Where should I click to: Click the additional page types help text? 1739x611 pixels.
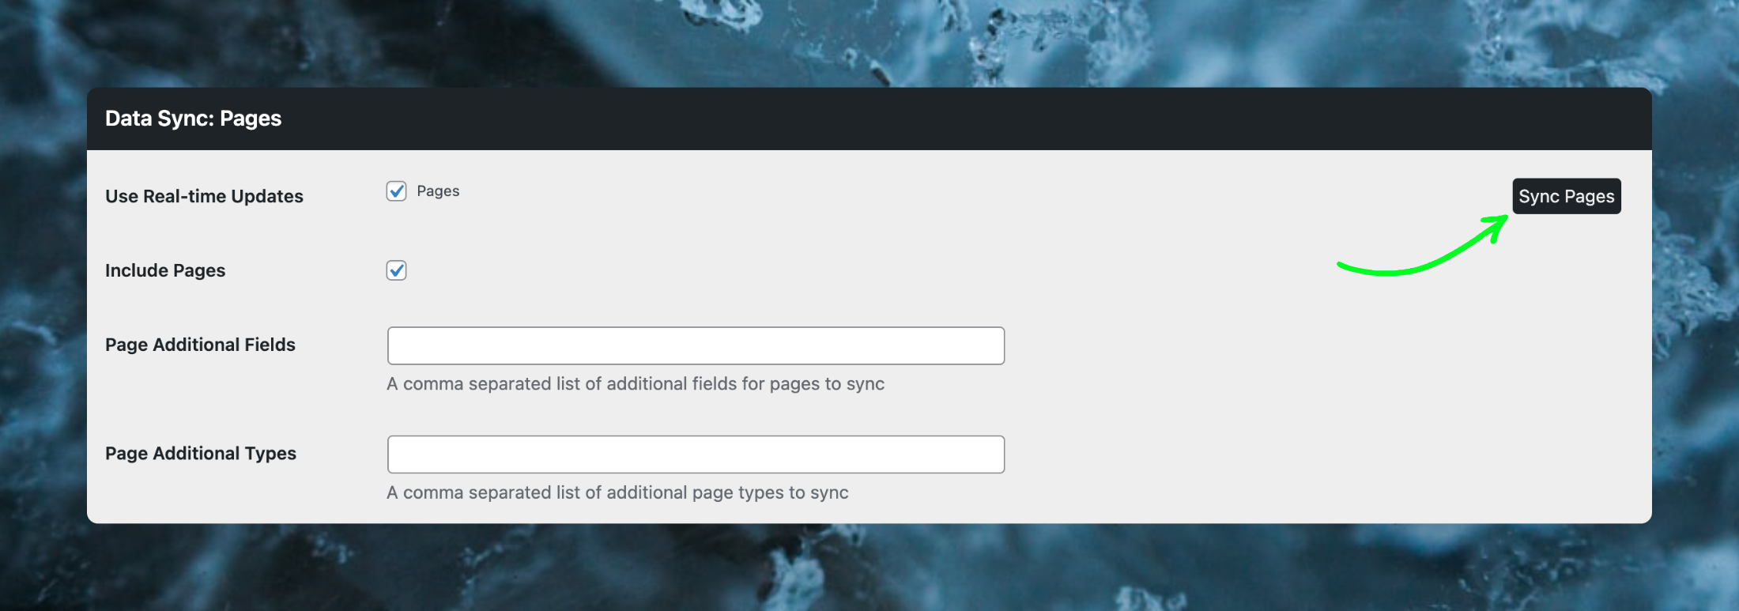[x=617, y=492]
